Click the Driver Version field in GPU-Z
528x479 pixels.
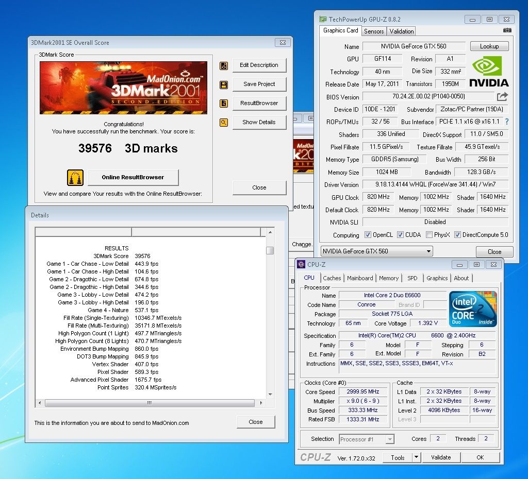click(435, 184)
